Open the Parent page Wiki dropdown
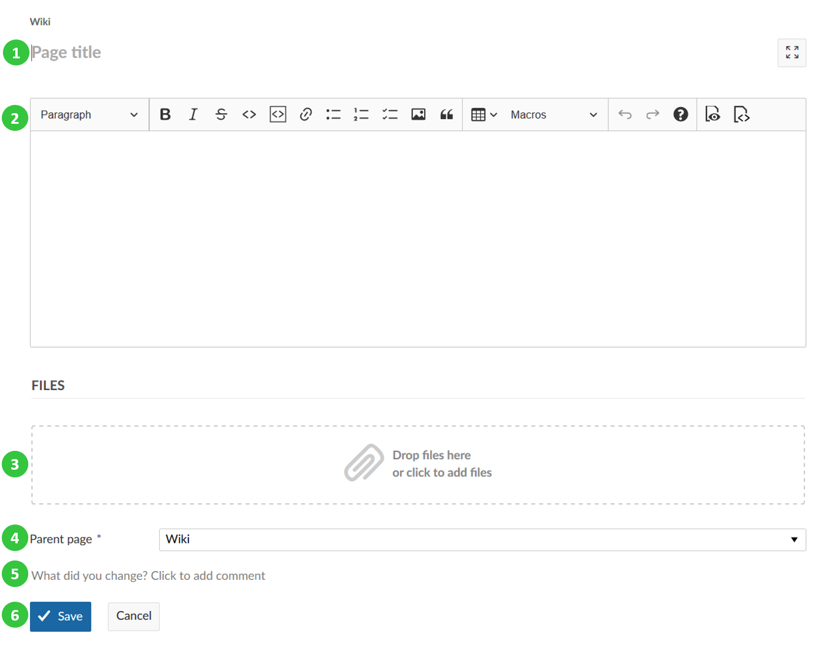Image resolution: width=819 pixels, height=663 pixels. point(482,539)
